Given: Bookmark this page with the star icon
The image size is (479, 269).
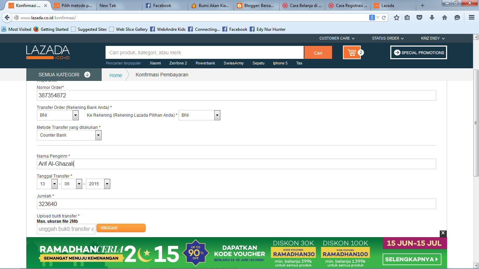Looking at the screenshot, I should pos(397,18).
